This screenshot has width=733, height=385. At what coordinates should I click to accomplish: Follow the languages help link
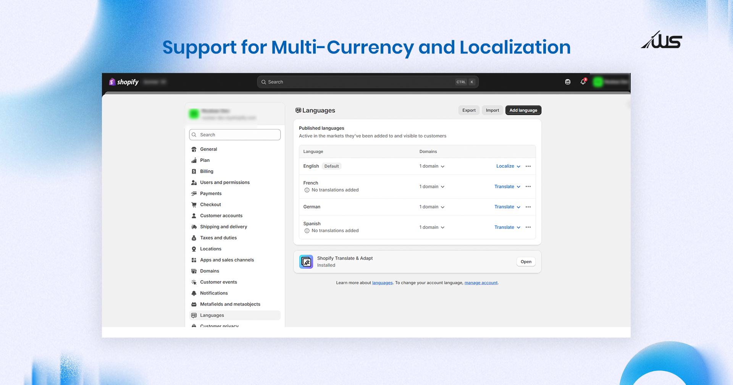(383, 283)
